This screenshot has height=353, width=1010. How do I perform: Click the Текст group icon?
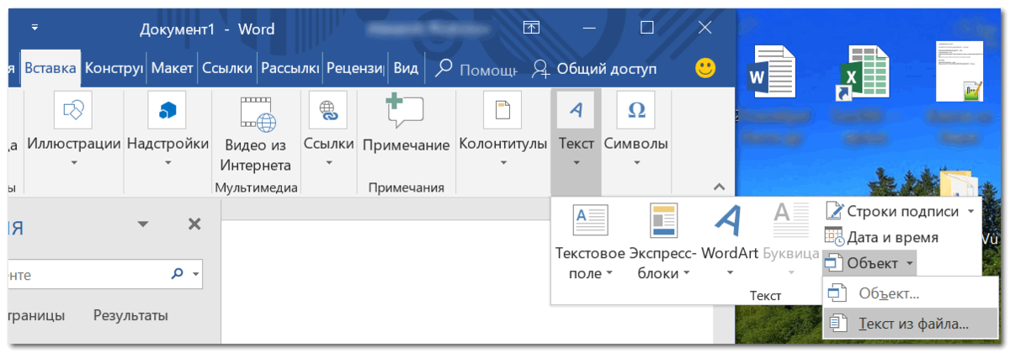point(576,110)
